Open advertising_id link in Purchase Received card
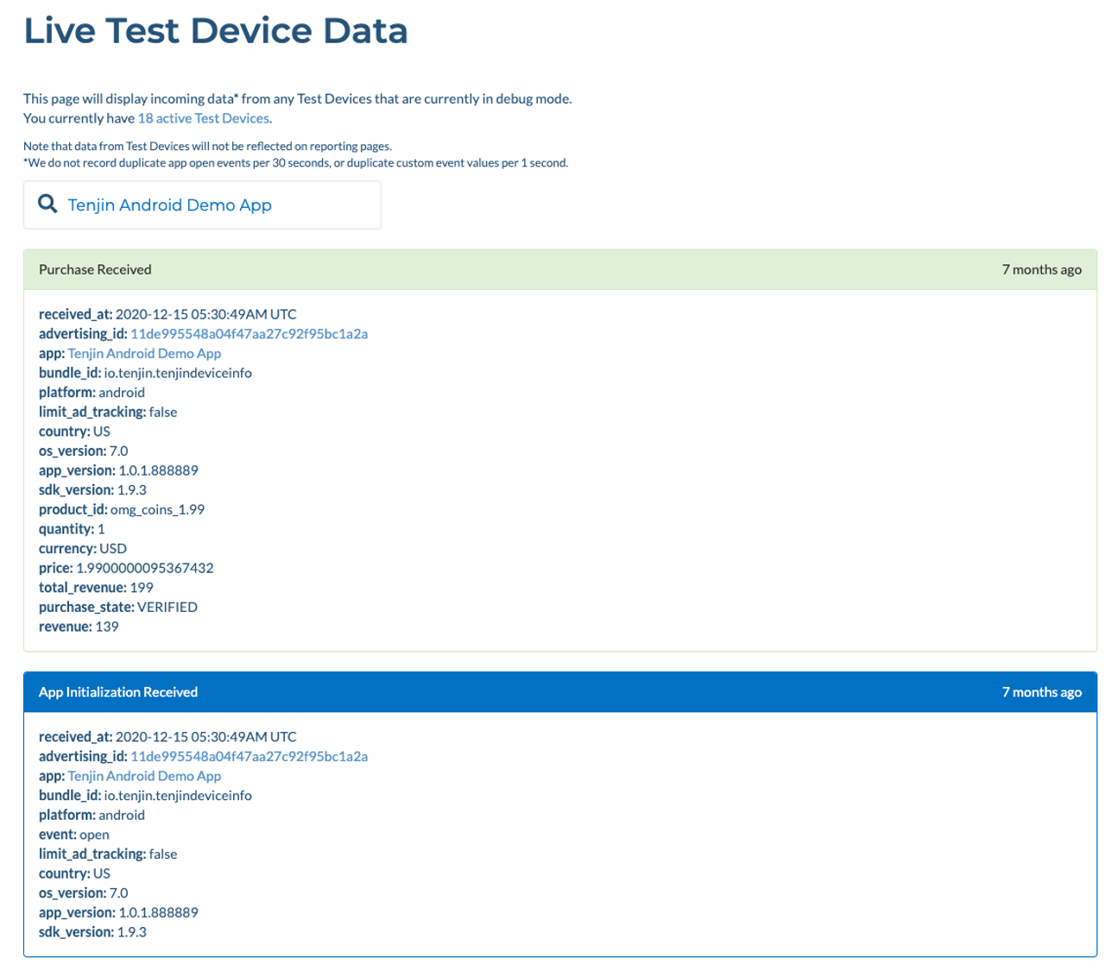The image size is (1118, 971). tap(249, 334)
